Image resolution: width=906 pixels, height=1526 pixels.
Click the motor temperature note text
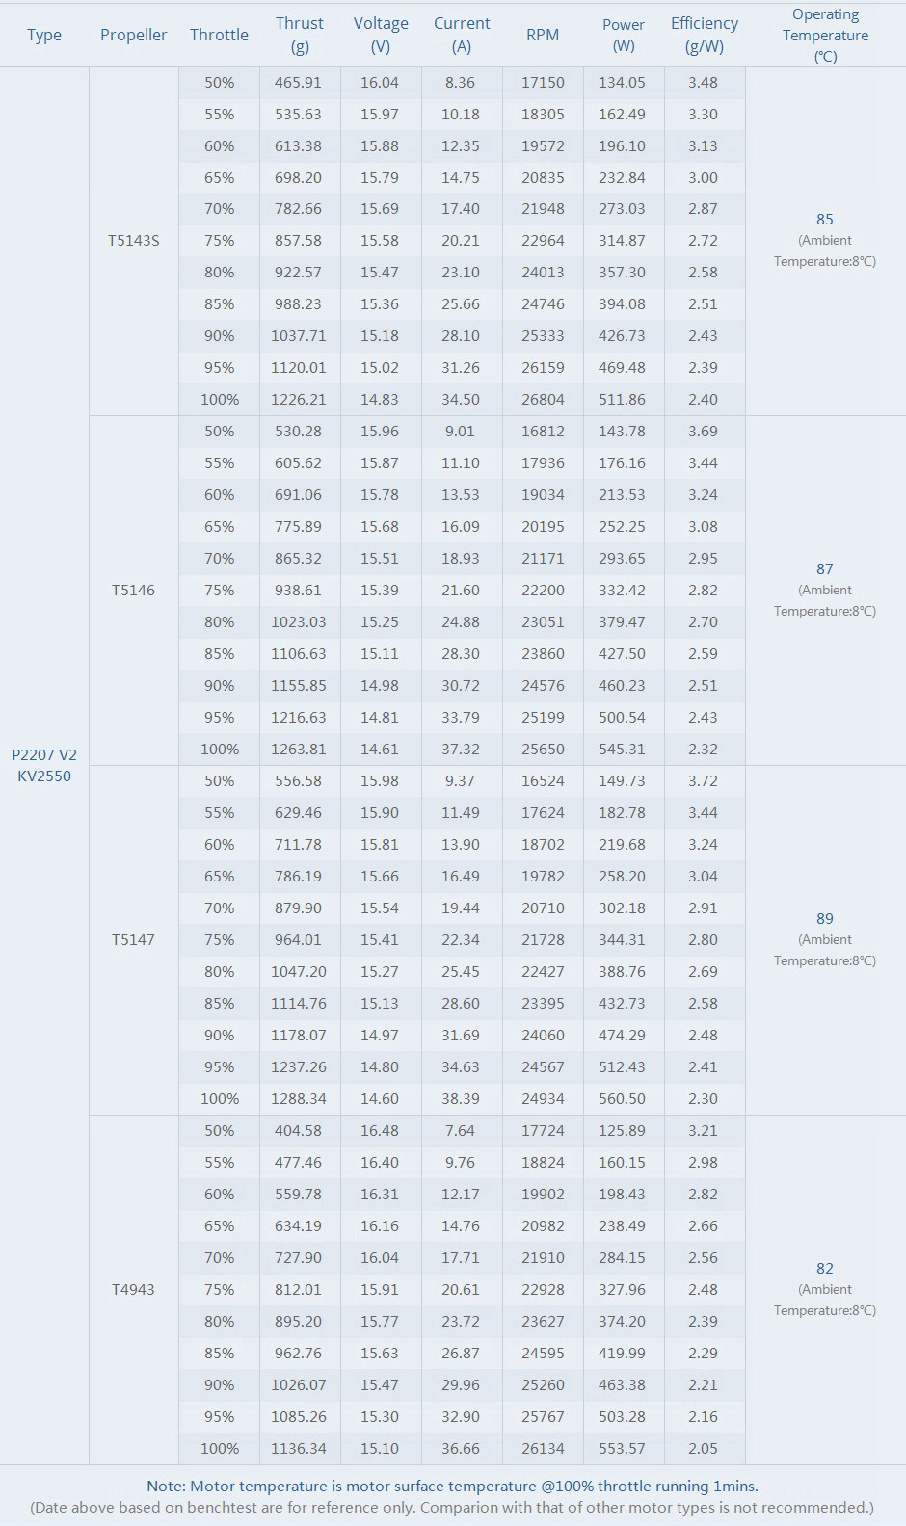pos(452,1487)
